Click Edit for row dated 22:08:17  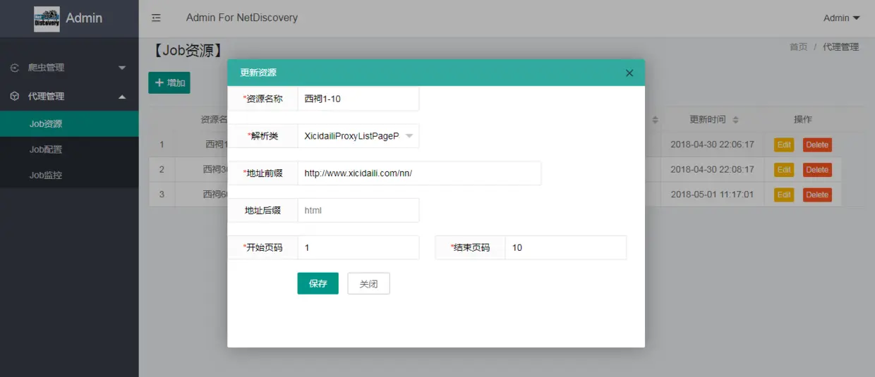point(784,170)
